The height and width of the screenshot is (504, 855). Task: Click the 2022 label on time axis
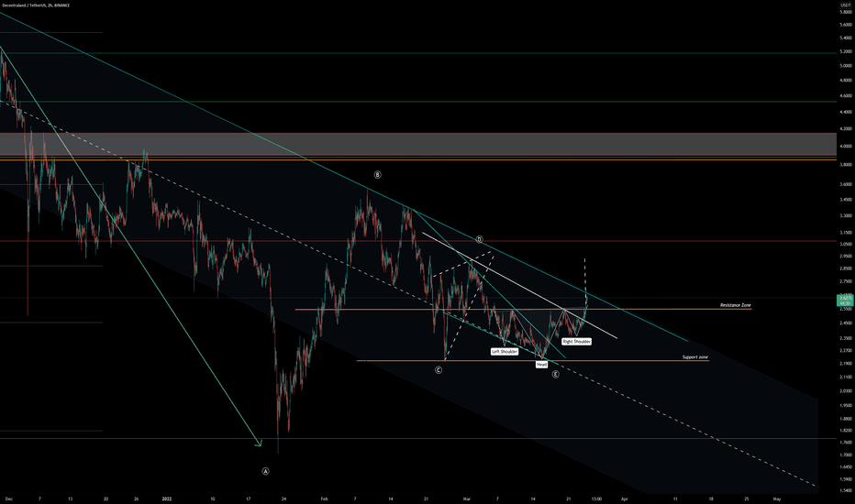[x=167, y=499]
